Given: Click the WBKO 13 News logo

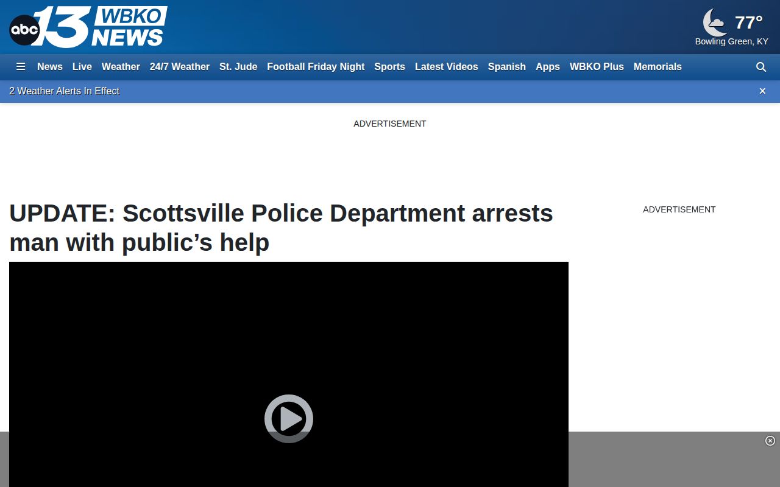Looking at the screenshot, I should click(88, 27).
